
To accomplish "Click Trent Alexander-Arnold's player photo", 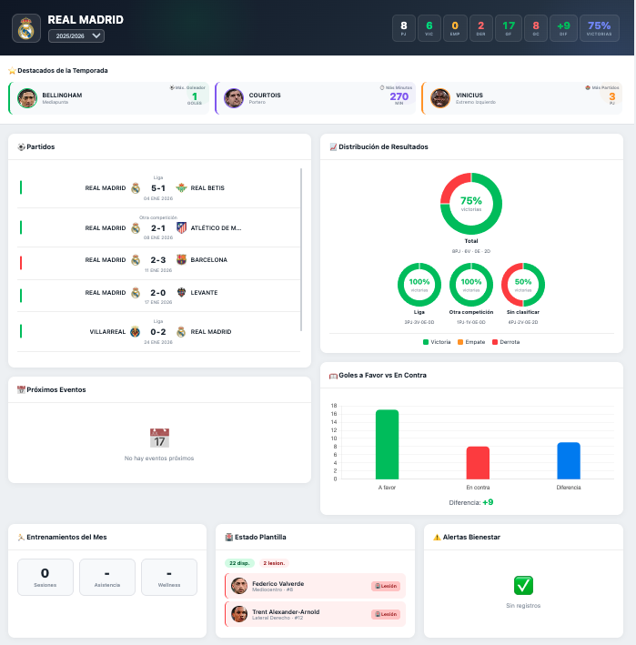I will click(239, 614).
